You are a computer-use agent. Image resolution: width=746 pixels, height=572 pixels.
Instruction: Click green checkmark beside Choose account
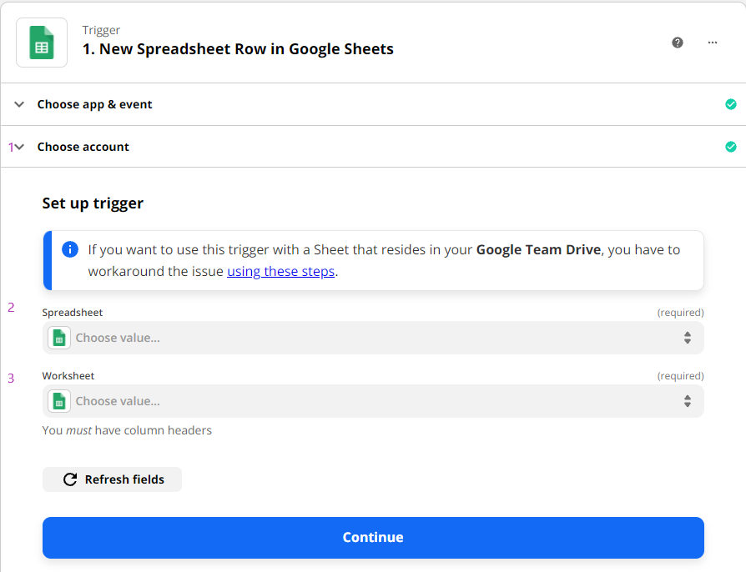731,147
